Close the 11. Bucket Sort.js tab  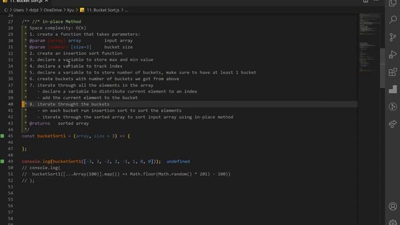(46, 1)
